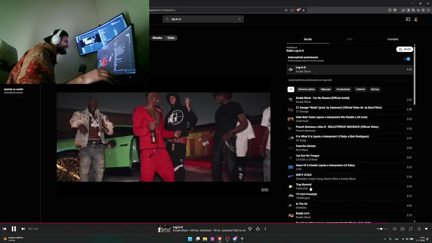Play Heart Of A Hustler by Z-Ro
Viewport: 432px width, 243px height.
click(350, 167)
